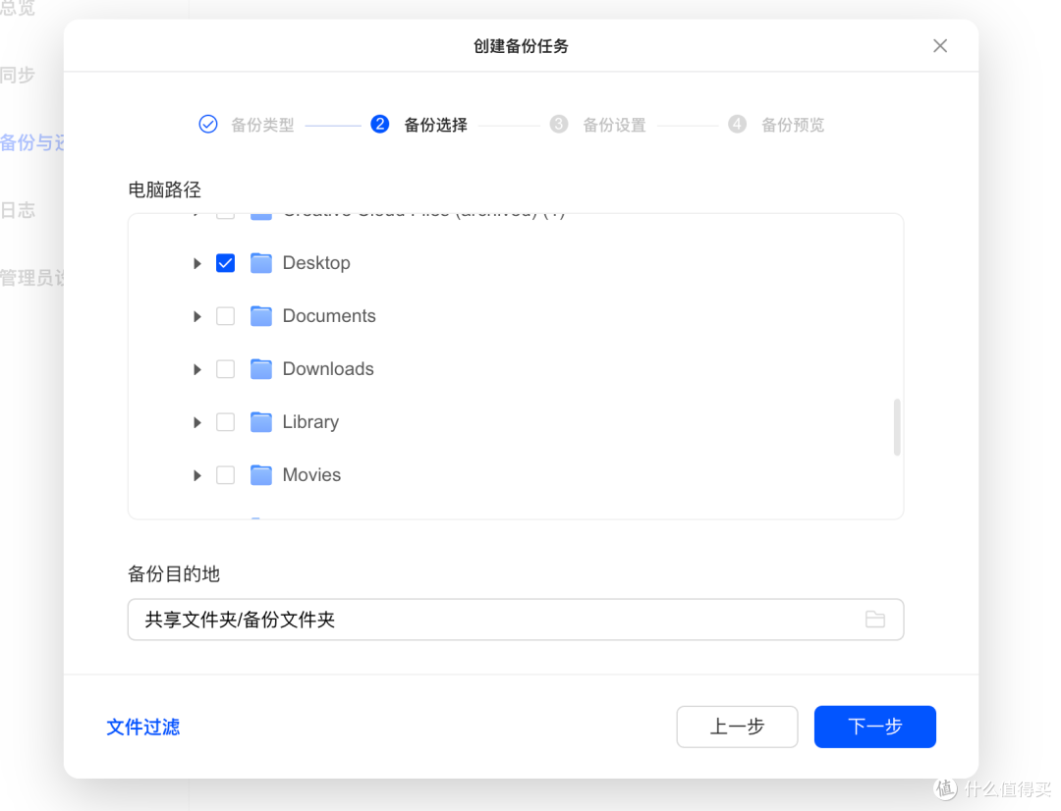Check the Downloads folder checkbox

[x=225, y=368]
